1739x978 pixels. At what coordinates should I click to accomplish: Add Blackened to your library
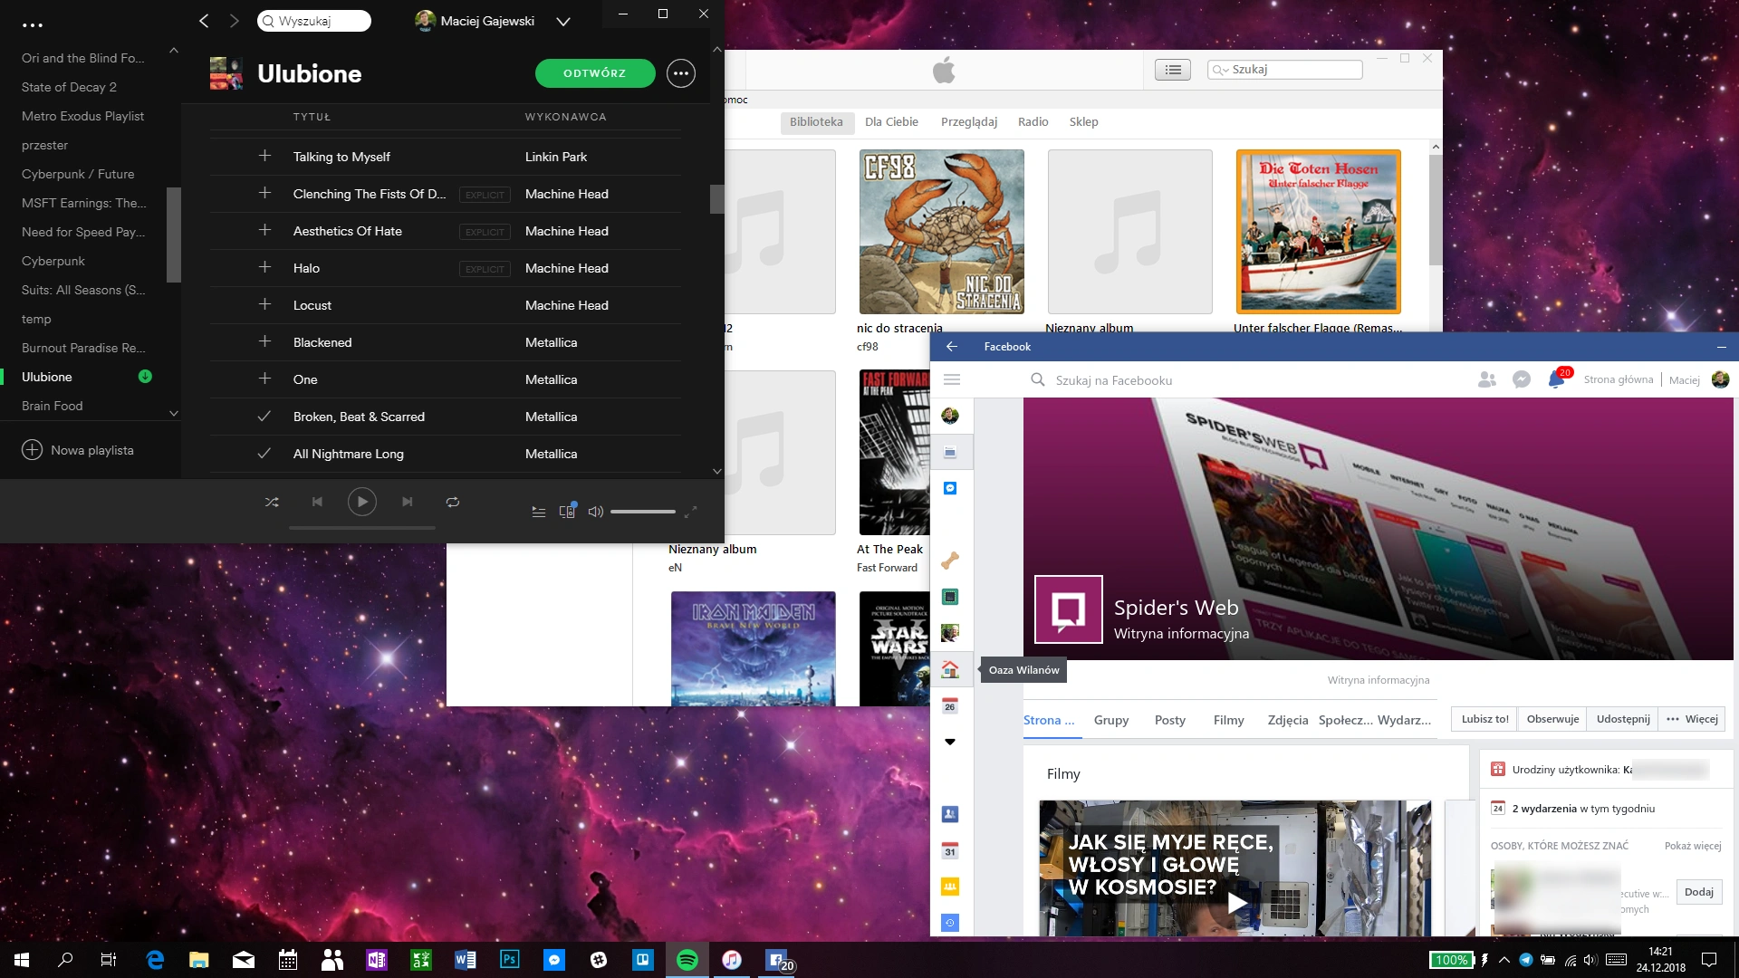pyautogui.click(x=264, y=341)
